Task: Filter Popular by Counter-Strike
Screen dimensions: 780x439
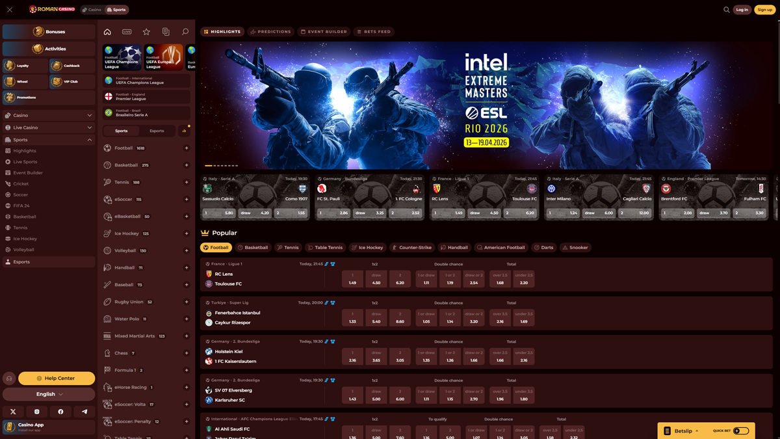Action: [x=411, y=248]
